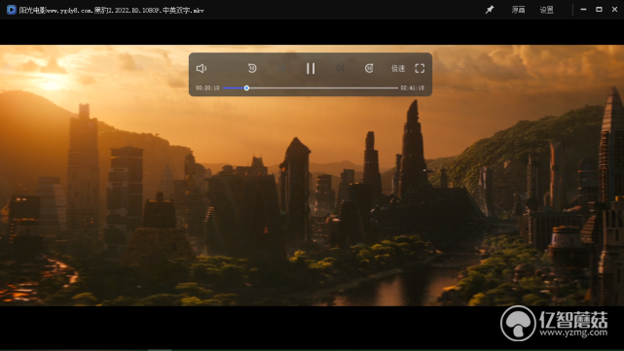Pin the player window on top
The image size is (624, 351).
pyautogui.click(x=490, y=10)
